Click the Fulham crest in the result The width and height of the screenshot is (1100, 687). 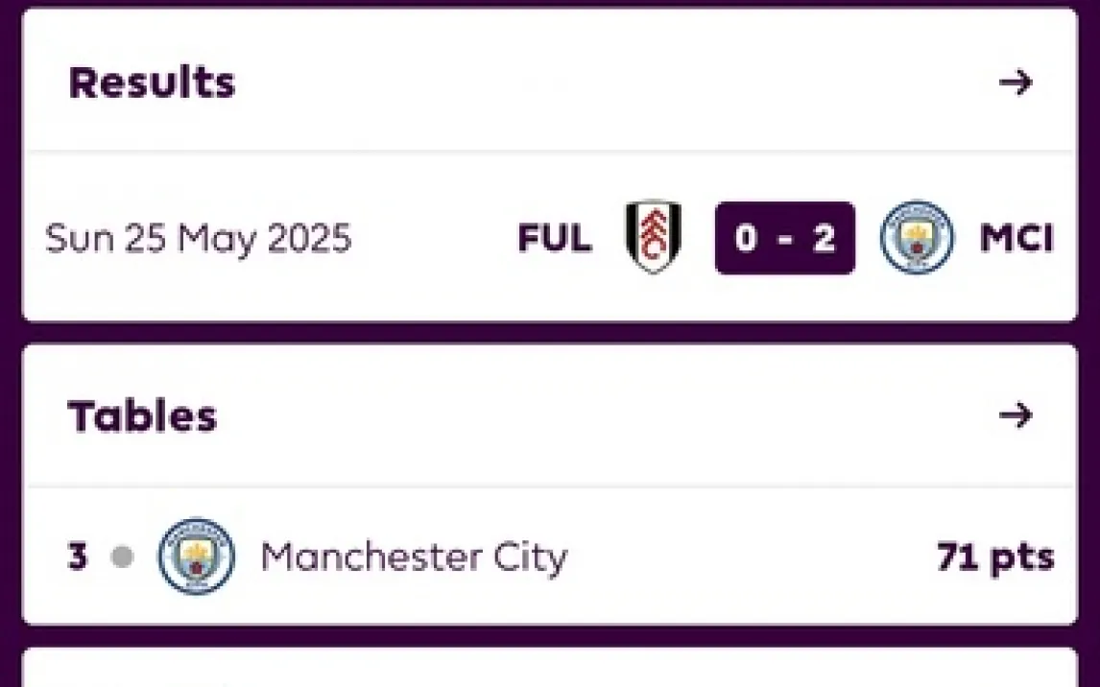click(x=654, y=237)
